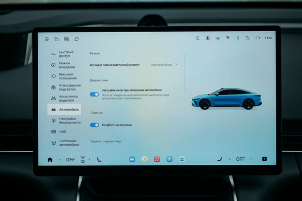The width and height of the screenshot is (302, 201).
Task: Disable the Комфортная посадка switch
Action: [x=94, y=125]
